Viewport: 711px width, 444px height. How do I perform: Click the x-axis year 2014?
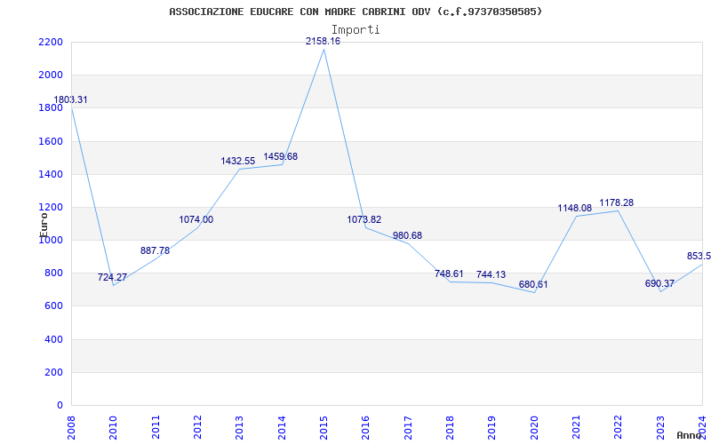point(282,427)
